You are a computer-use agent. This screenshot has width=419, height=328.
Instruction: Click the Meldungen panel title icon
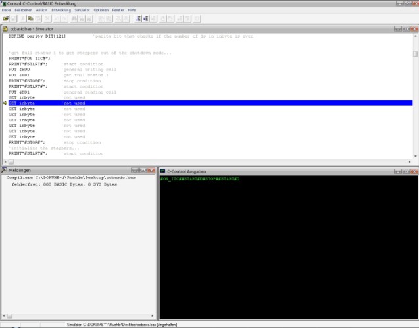pyautogui.click(x=4, y=170)
